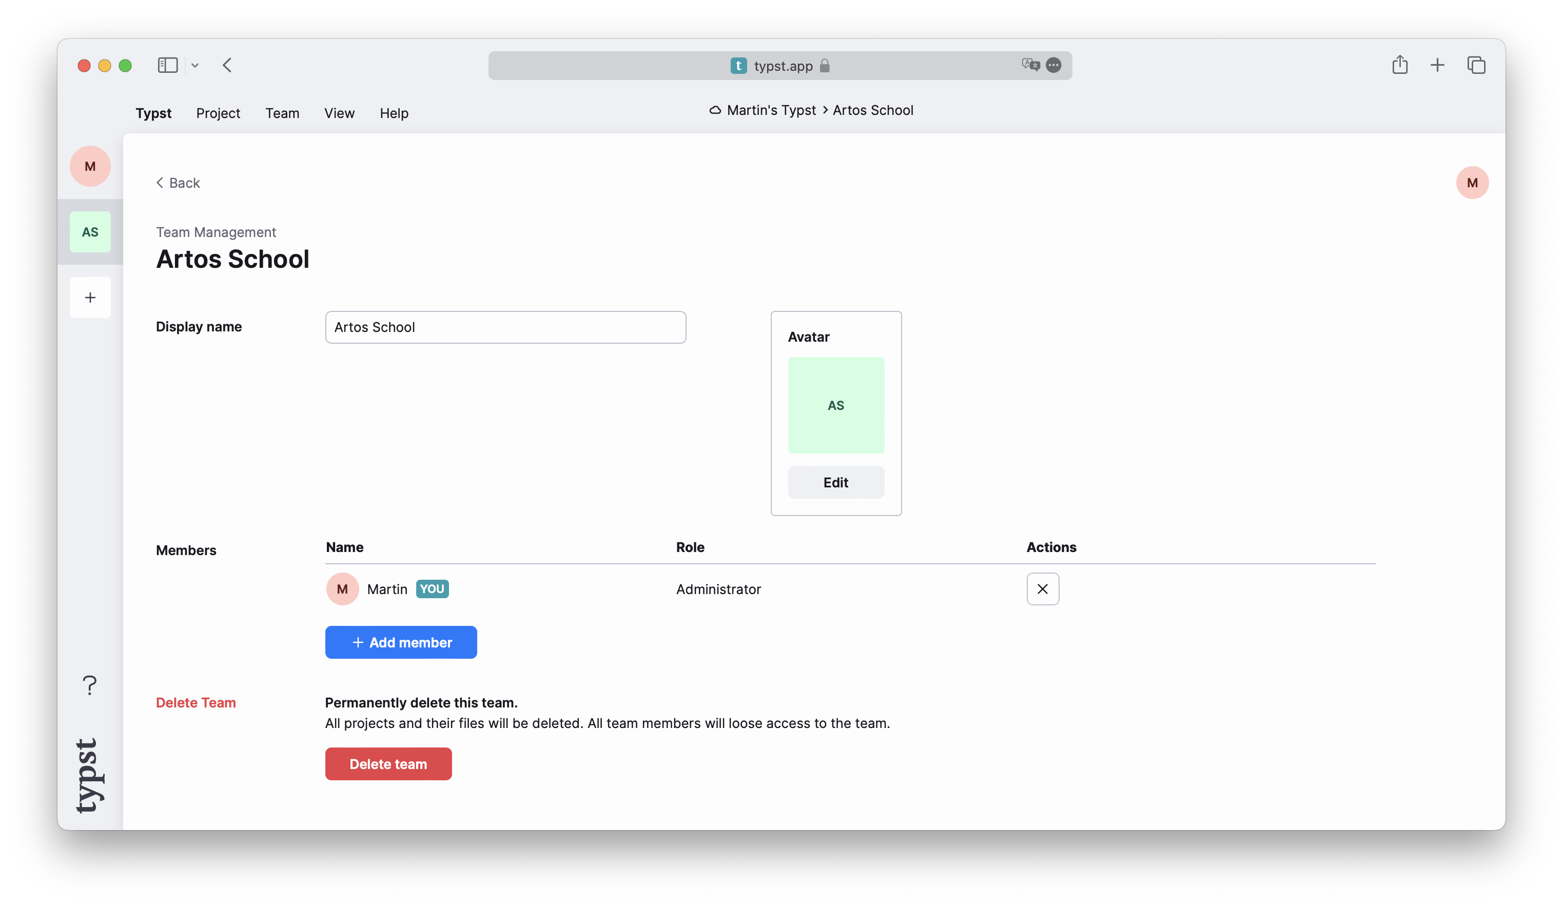Screen dimensions: 1563x906
Task: Click the Add member button
Action: coord(401,642)
